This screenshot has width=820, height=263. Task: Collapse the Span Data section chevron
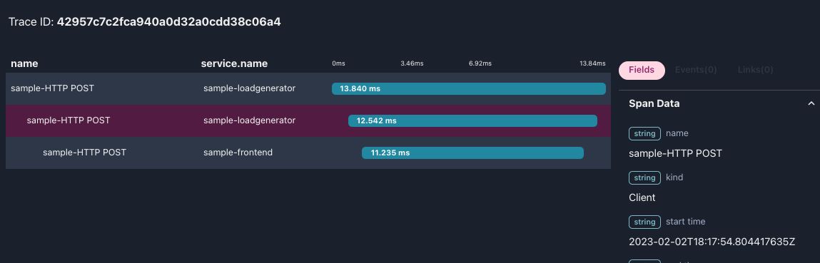(x=811, y=103)
